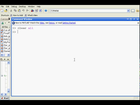Screen dimensions: 140x105
Task: Cut the selection with the scissors icon
Action: click(11, 10)
